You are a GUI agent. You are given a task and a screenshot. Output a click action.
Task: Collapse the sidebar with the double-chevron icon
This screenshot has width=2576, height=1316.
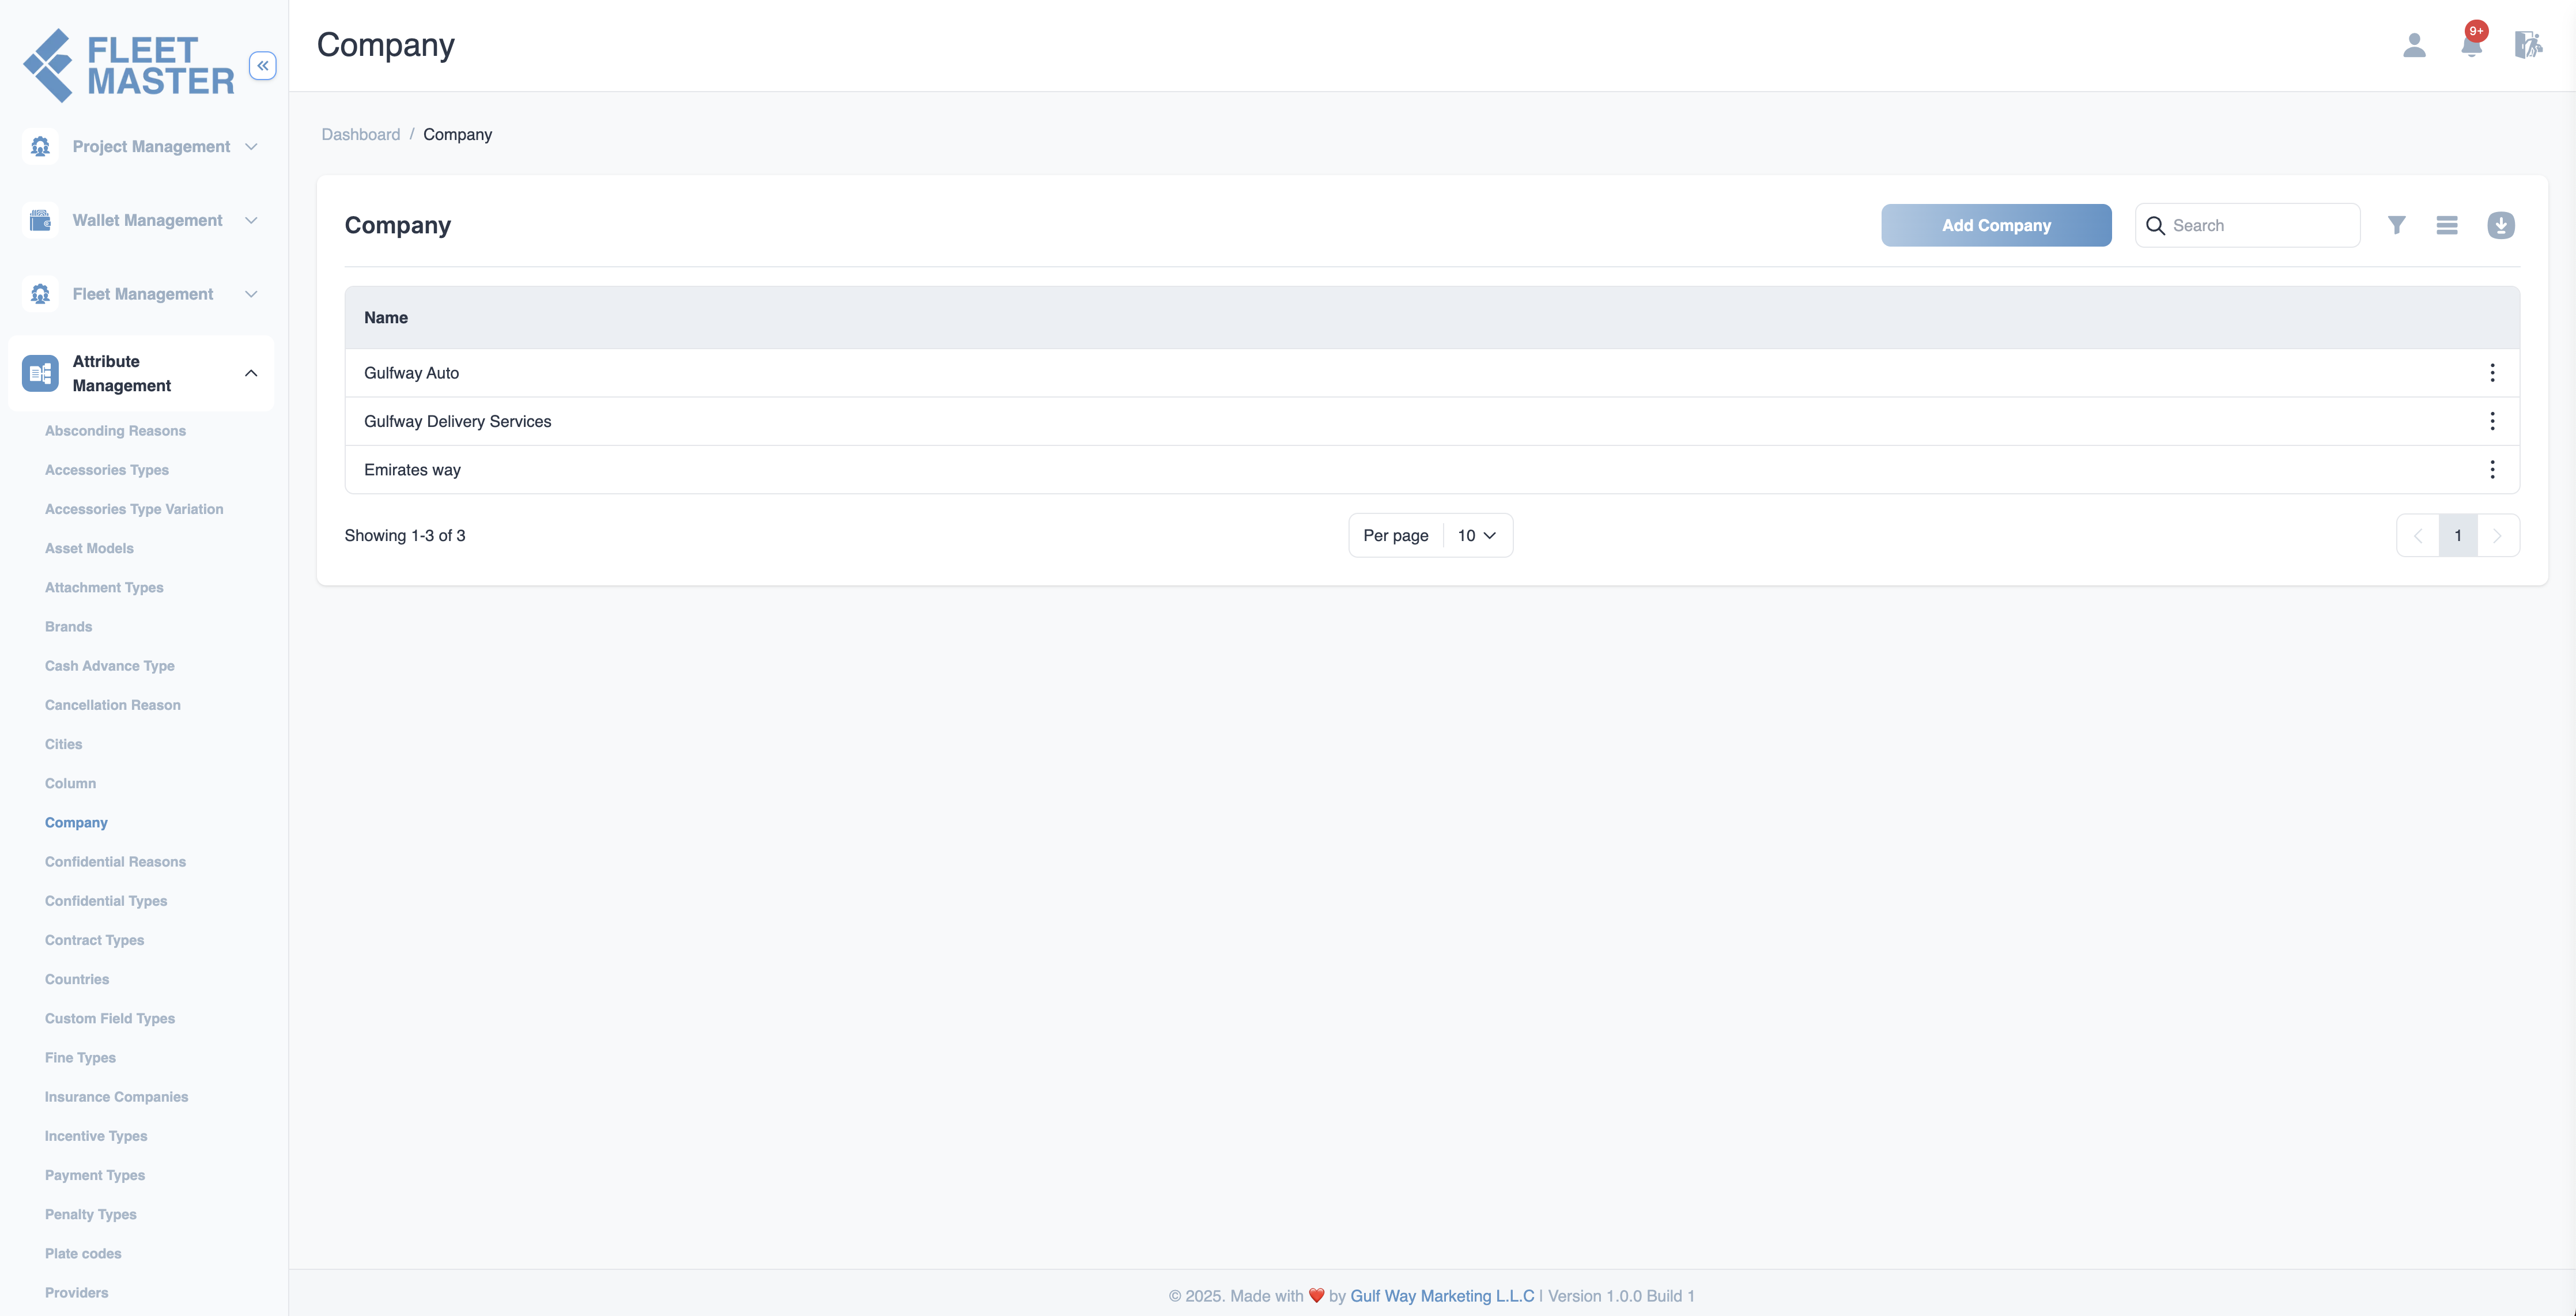pyautogui.click(x=263, y=66)
